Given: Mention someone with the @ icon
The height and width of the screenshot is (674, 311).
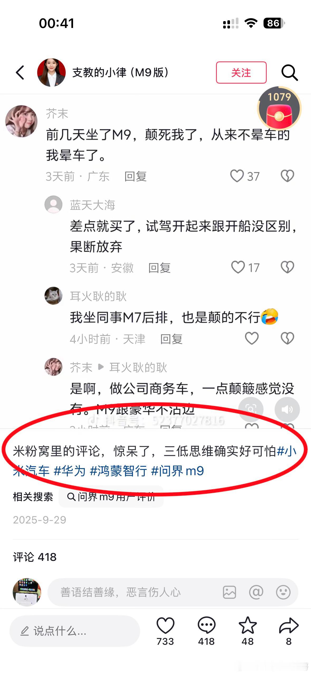Looking at the screenshot, I should tap(256, 592).
